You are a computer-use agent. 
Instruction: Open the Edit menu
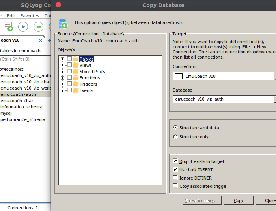click(x=11, y=16)
